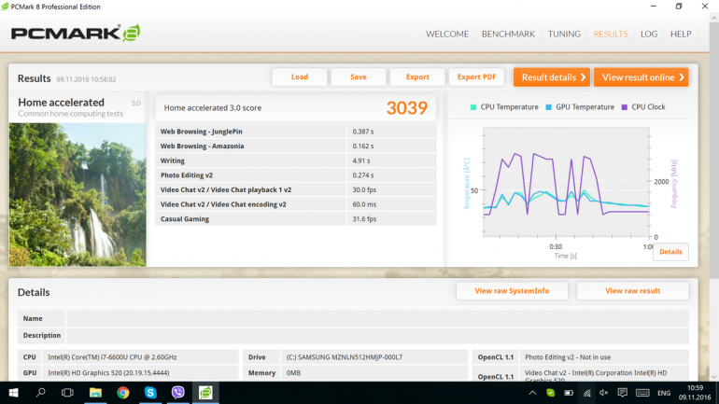Open taskbar search magnifier icon

pyautogui.click(x=41, y=393)
